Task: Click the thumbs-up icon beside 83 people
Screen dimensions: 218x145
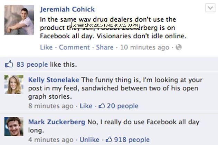Action: click(x=9, y=64)
